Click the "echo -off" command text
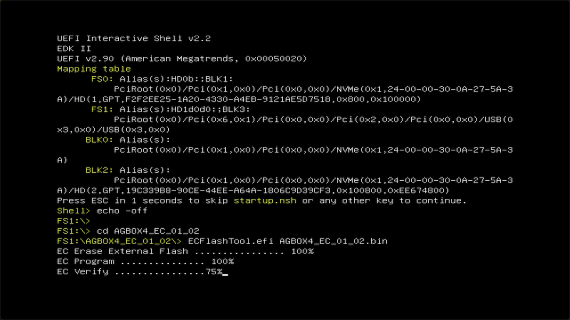This screenshot has height=320, width=570. 122,211
